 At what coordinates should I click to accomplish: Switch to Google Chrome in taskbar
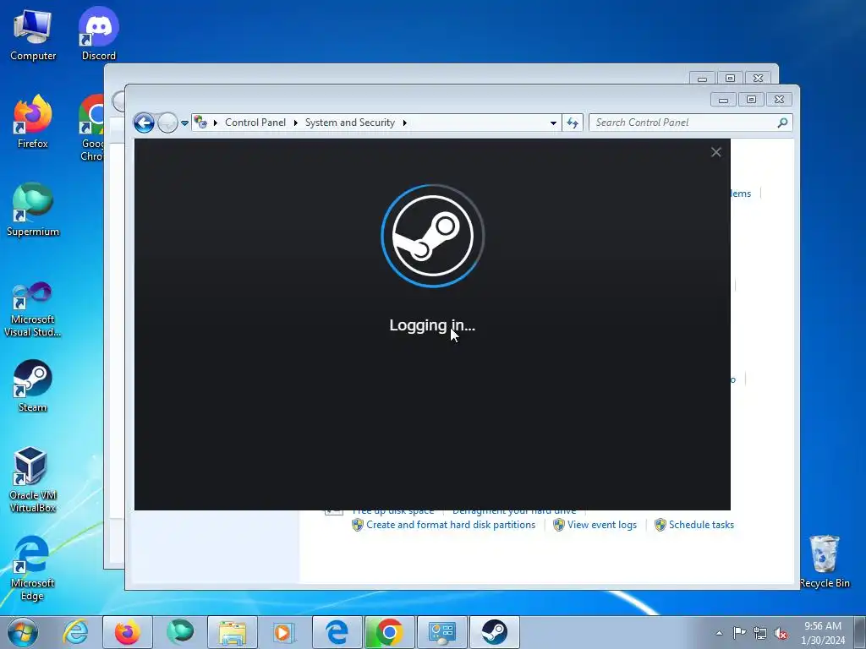click(389, 632)
